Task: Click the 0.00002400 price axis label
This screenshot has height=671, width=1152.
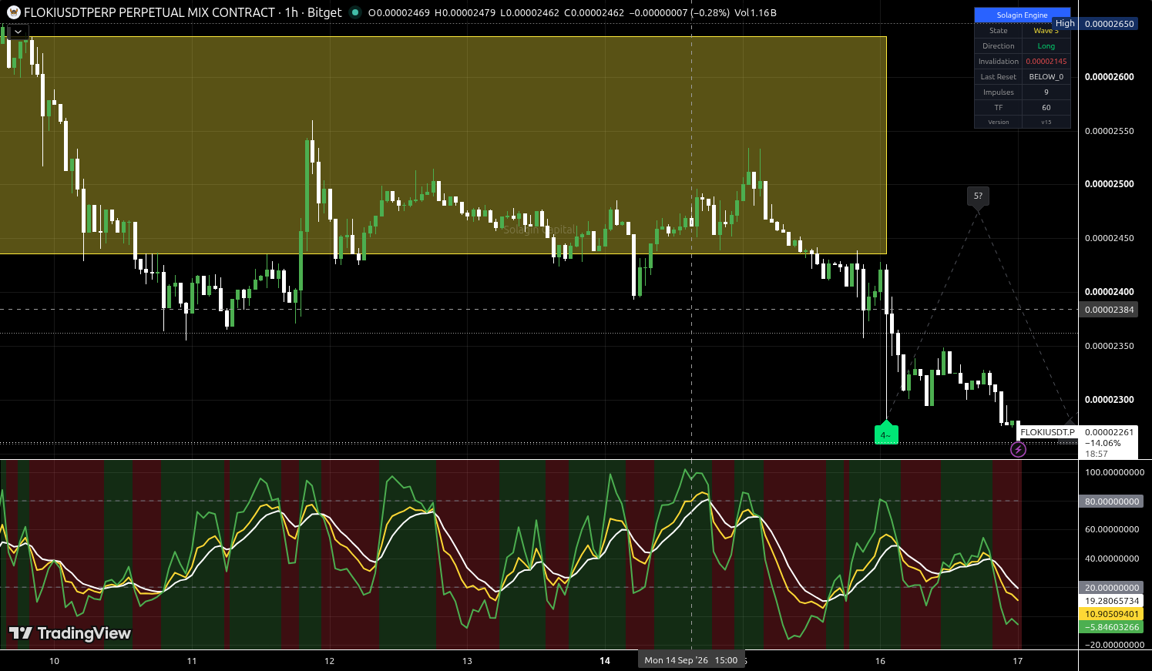Action: pos(1110,292)
